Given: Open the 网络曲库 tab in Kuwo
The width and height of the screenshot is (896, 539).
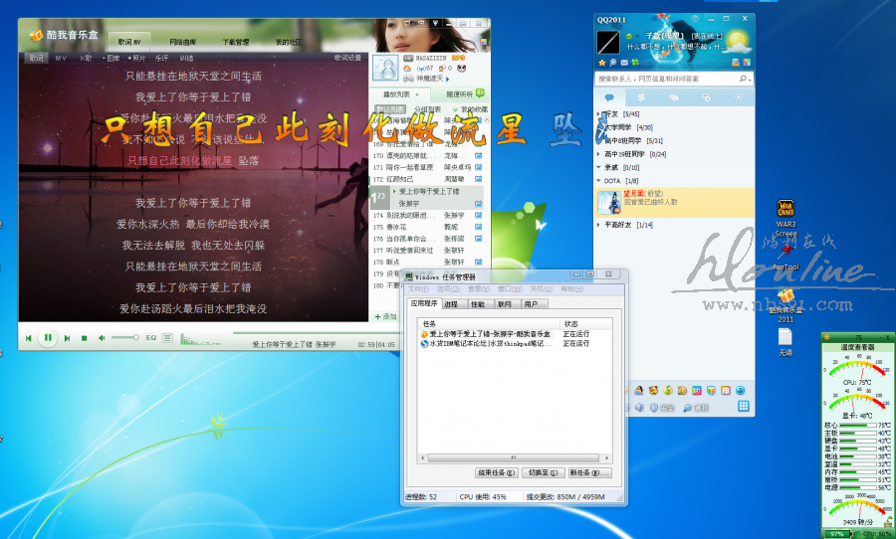Looking at the screenshot, I should click(x=182, y=42).
